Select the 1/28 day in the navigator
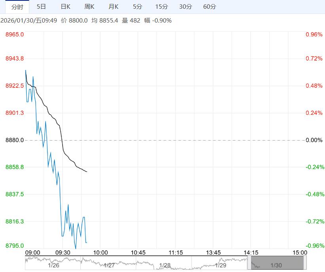The width and height of the screenshot is (325, 272). coord(165,265)
